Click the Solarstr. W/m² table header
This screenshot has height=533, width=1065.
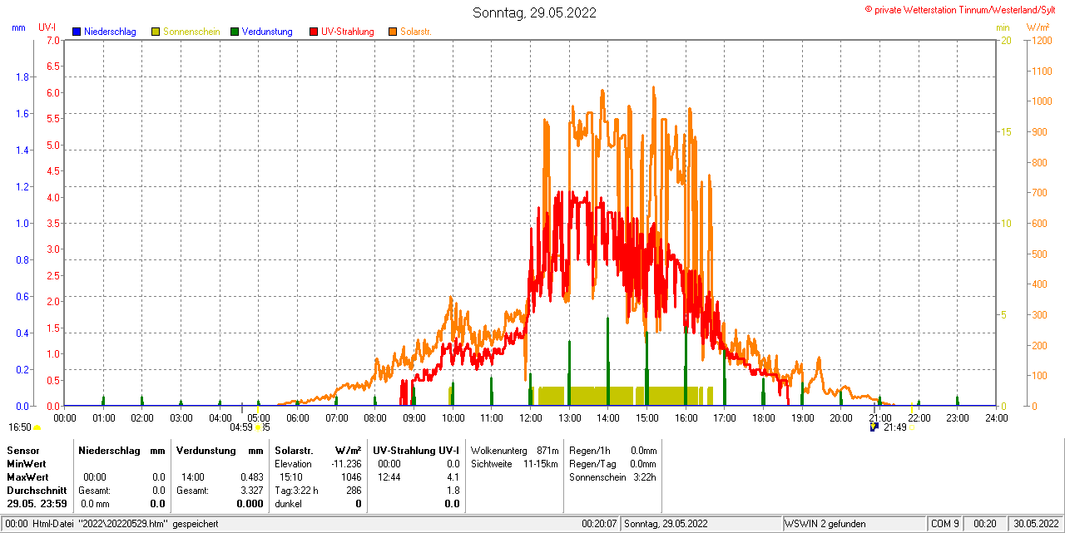[x=318, y=450]
